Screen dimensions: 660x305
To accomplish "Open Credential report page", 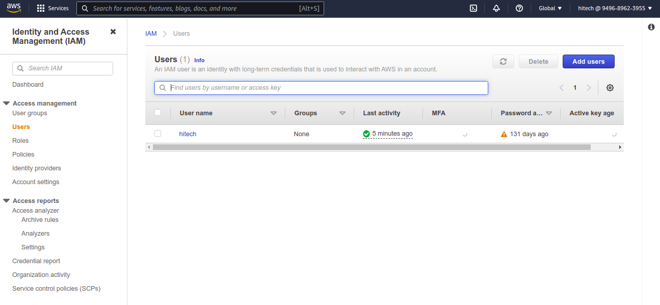I will tap(36, 261).
